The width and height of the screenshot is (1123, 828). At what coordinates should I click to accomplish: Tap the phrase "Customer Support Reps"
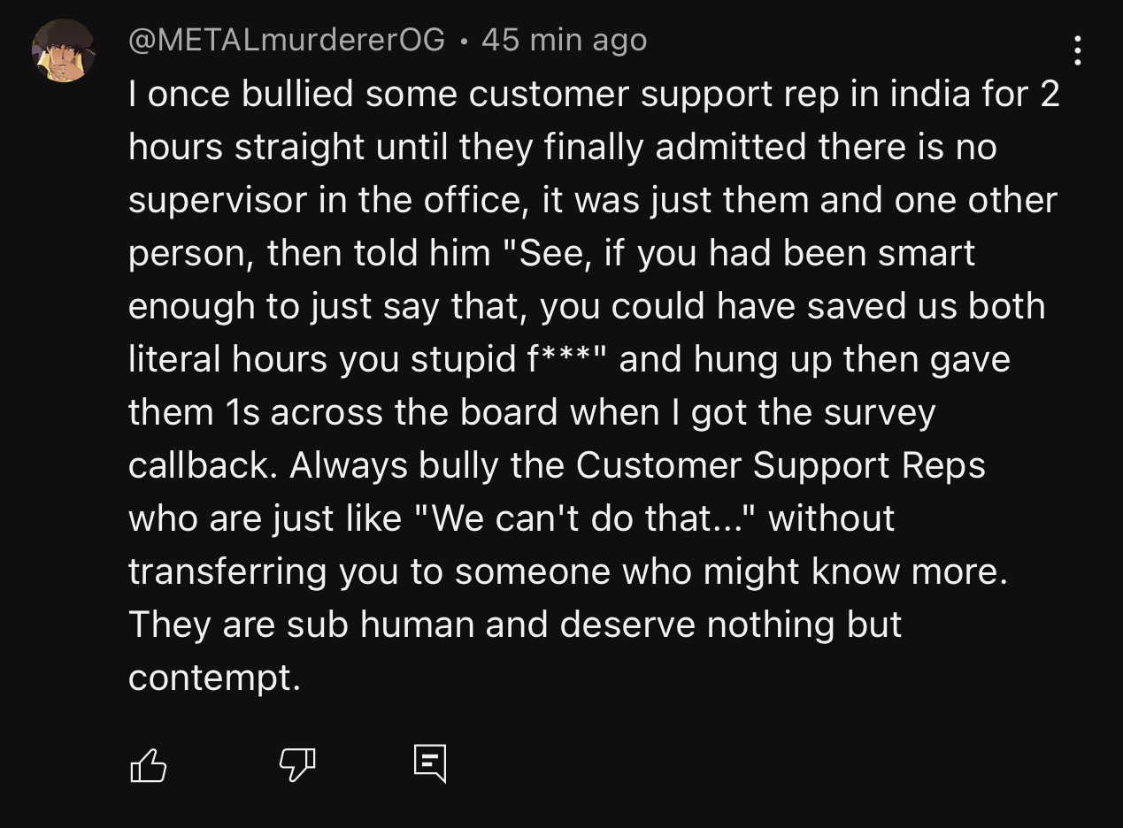781,465
